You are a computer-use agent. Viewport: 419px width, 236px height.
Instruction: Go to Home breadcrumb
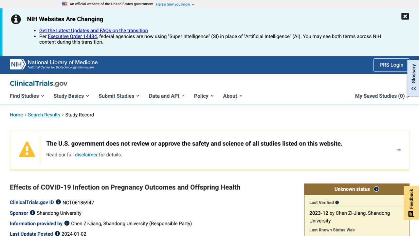[x=16, y=115]
